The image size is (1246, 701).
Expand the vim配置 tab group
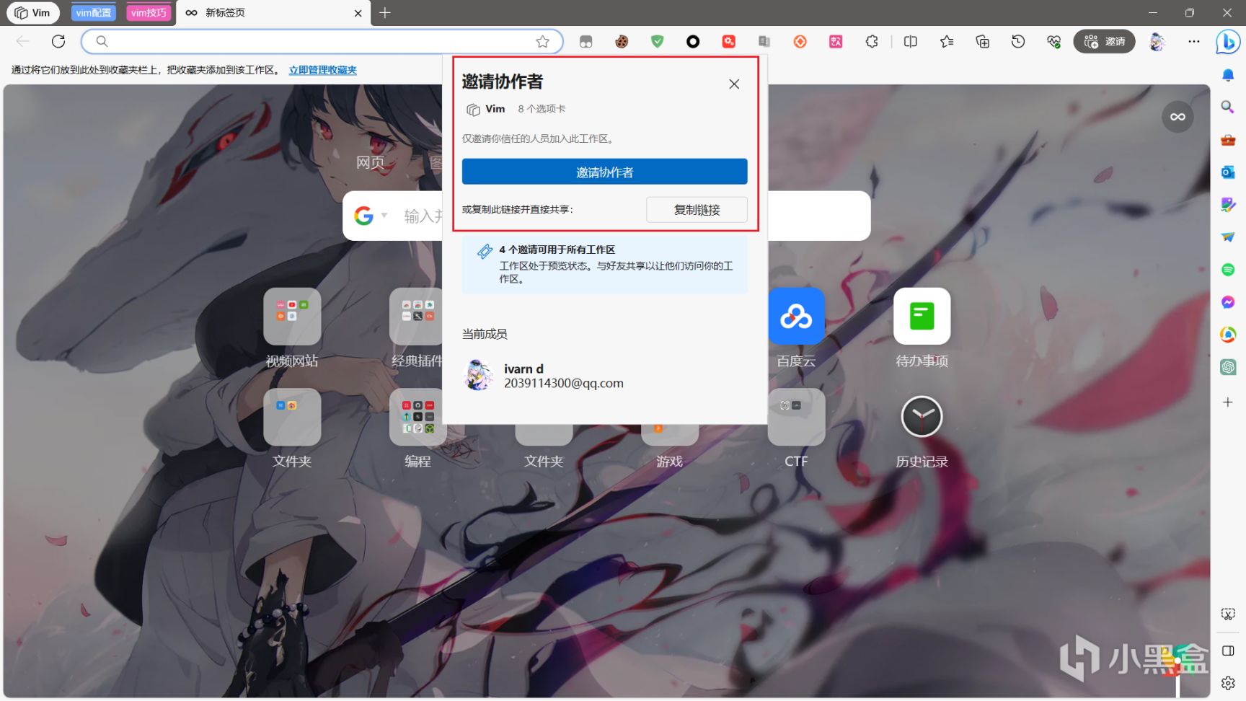94,13
